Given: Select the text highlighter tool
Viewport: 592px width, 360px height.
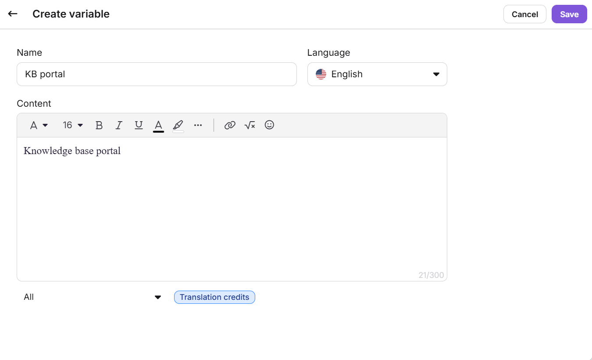Looking at the screenshot, I should [x=178, y=125].
